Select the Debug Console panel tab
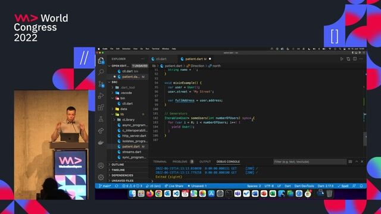381x214 pixels. coord(228,162)
